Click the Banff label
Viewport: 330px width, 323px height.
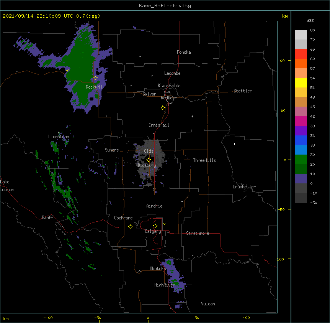pyautogui.click(x=47, y=218)
